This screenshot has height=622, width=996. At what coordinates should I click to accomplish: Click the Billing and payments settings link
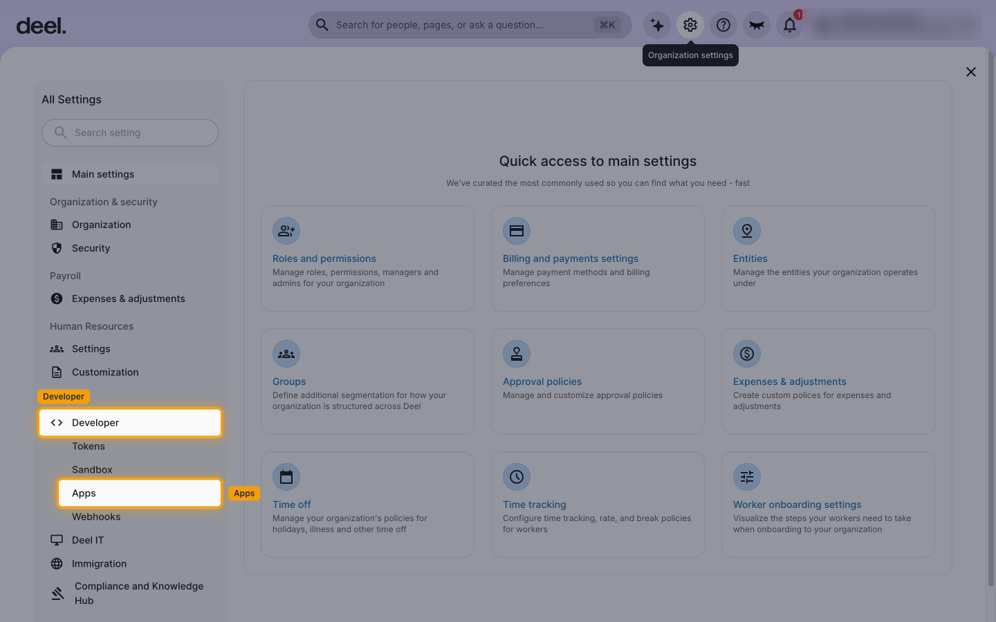tap(571, 258)
